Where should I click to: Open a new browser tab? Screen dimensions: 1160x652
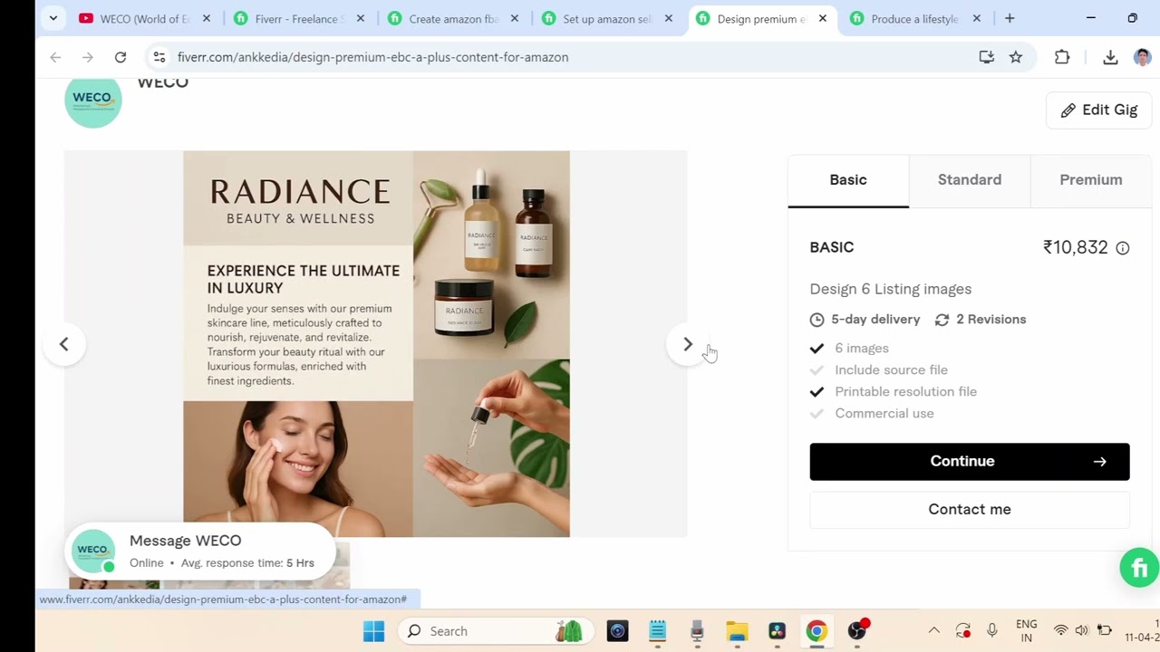pyautogui.click(x=1010, y=18)
